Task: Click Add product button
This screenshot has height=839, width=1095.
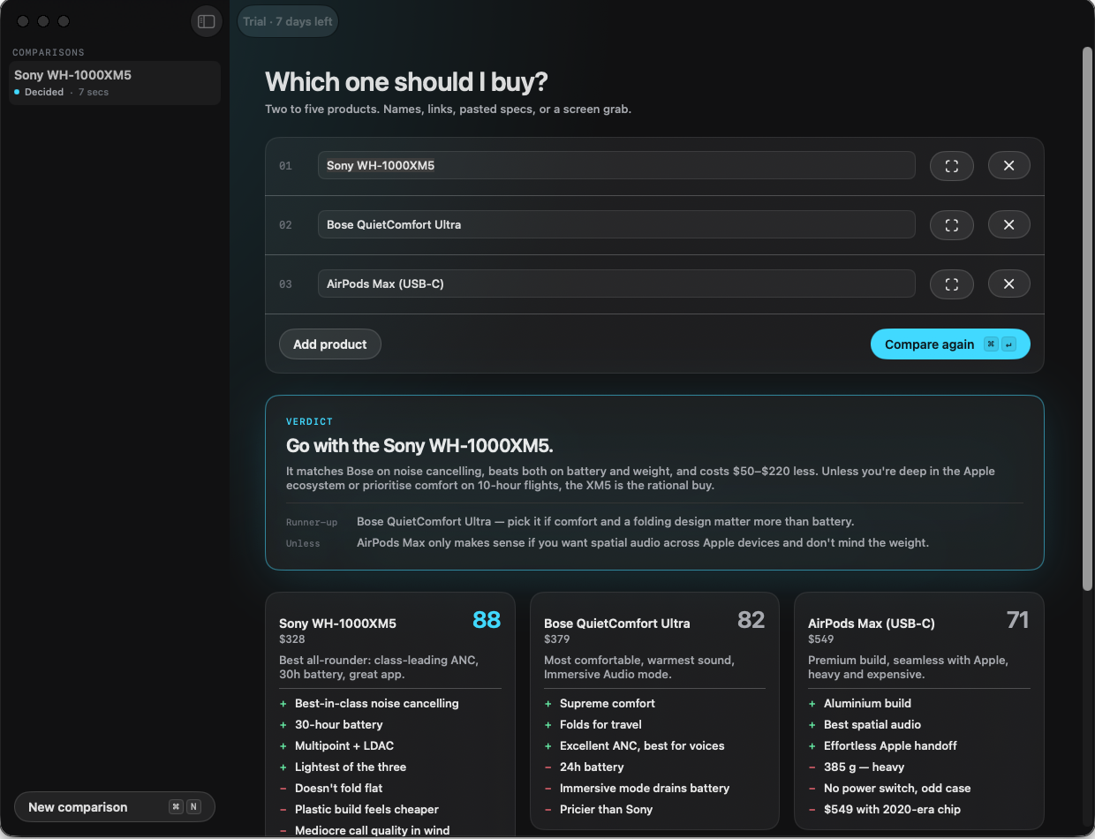Action: click(329, 344)
